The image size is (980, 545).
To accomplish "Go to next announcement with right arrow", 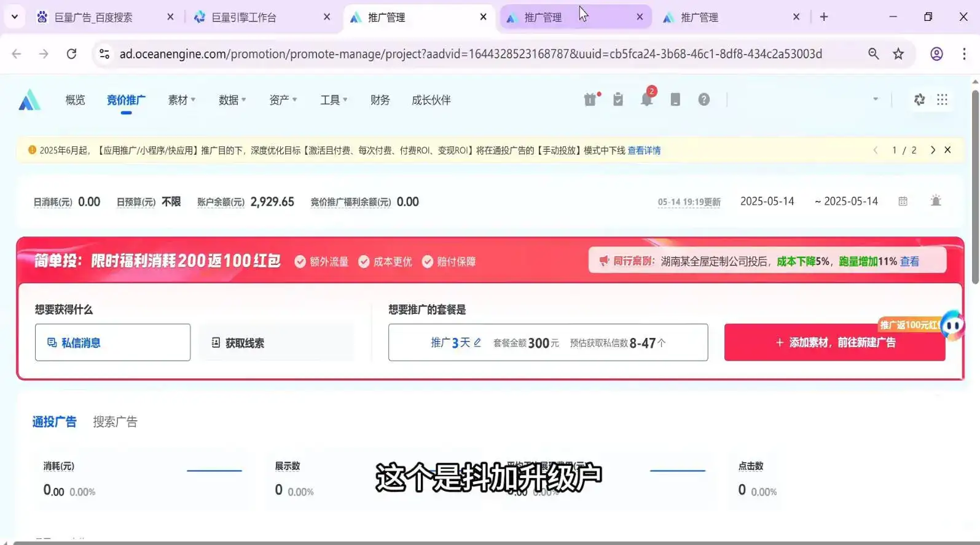I will [x=933, y=150].
